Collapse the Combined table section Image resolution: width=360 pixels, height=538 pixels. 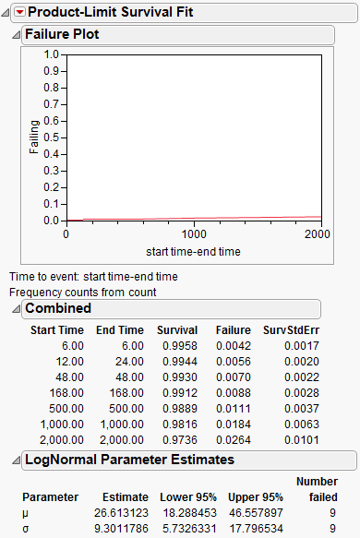click(x=16, y=309)
